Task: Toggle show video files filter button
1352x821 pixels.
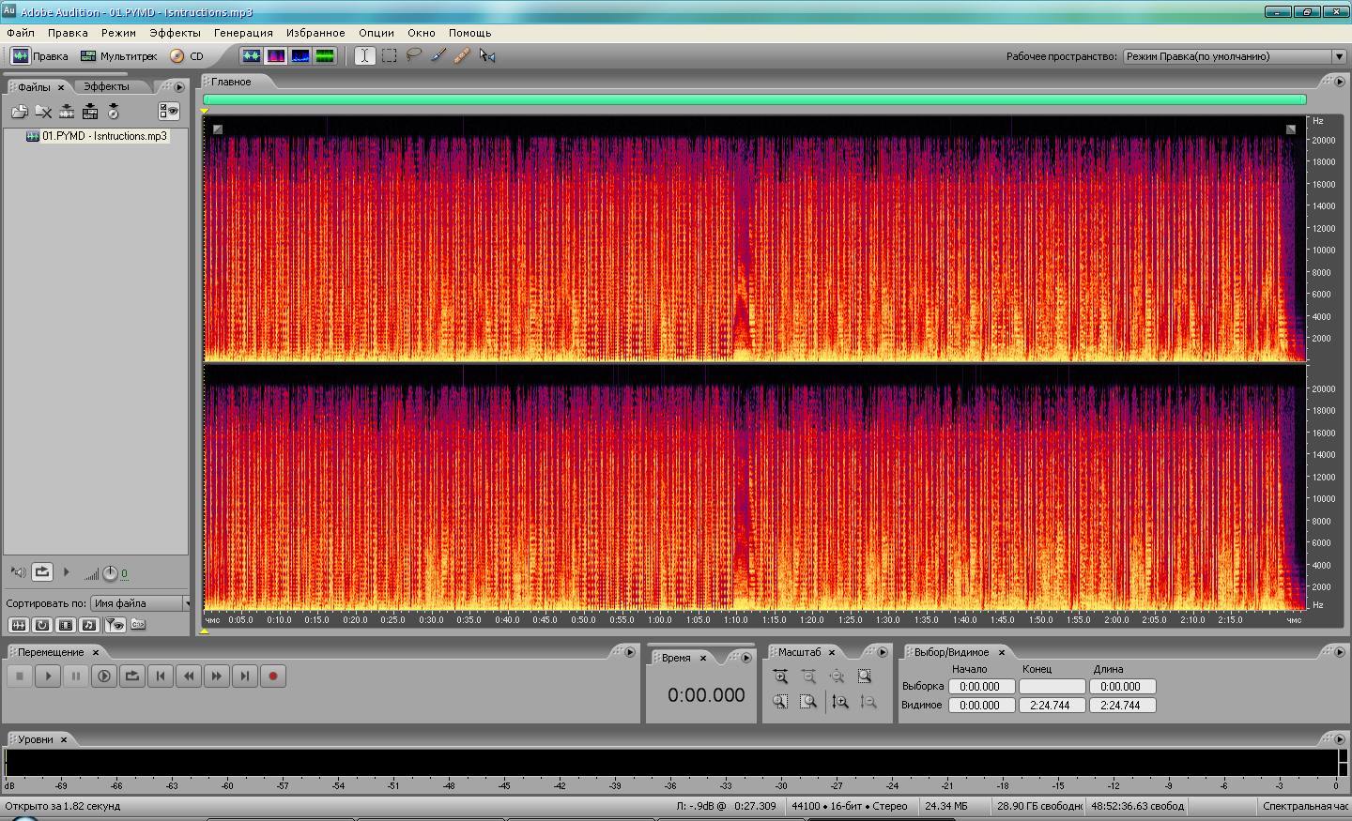Action: pos(66,625)
